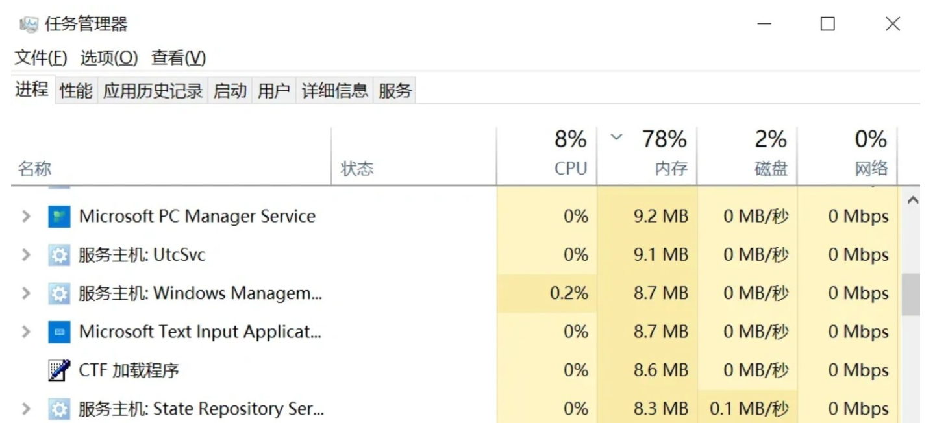The height and width of the screenshot is (423, 935).
Task: Select the CTF 加载程序 pen icon
Action: [59, 370]
